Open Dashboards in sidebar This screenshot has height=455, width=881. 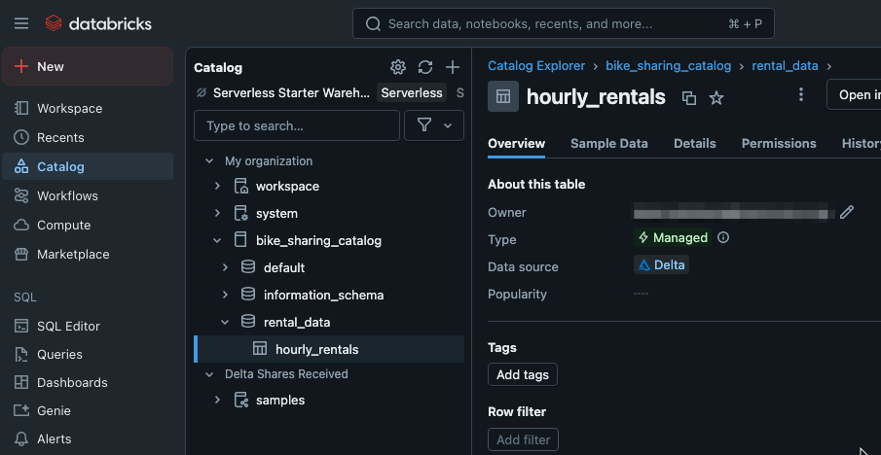coord(88,383)
